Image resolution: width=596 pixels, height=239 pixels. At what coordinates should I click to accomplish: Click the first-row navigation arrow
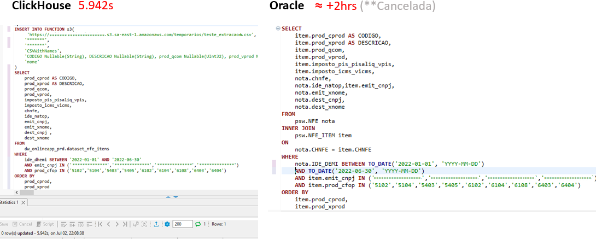click(100, 224)
